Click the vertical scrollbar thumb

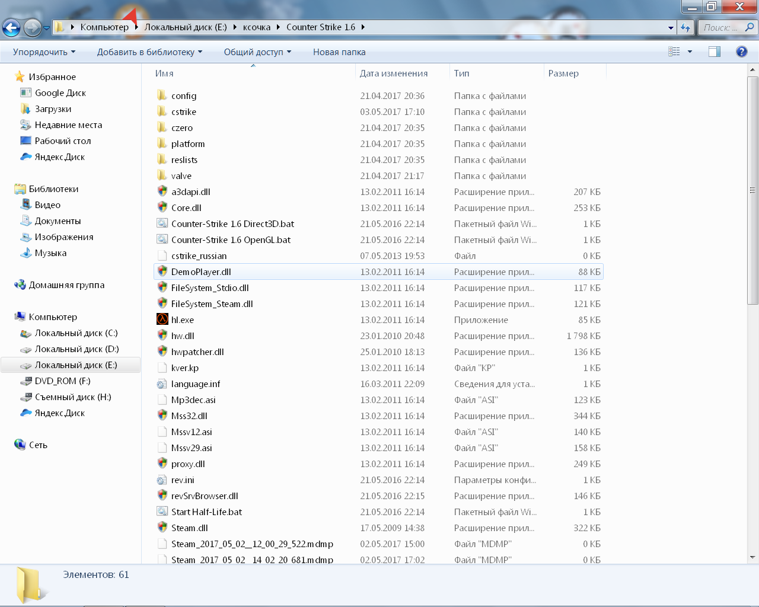pyautogui.click(x=752, y=190)
